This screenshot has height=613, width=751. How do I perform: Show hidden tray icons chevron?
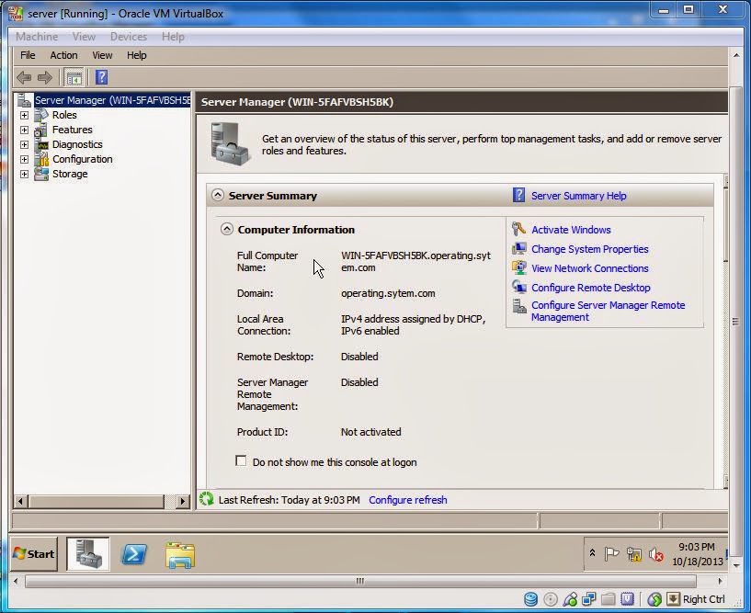(592, 553)
